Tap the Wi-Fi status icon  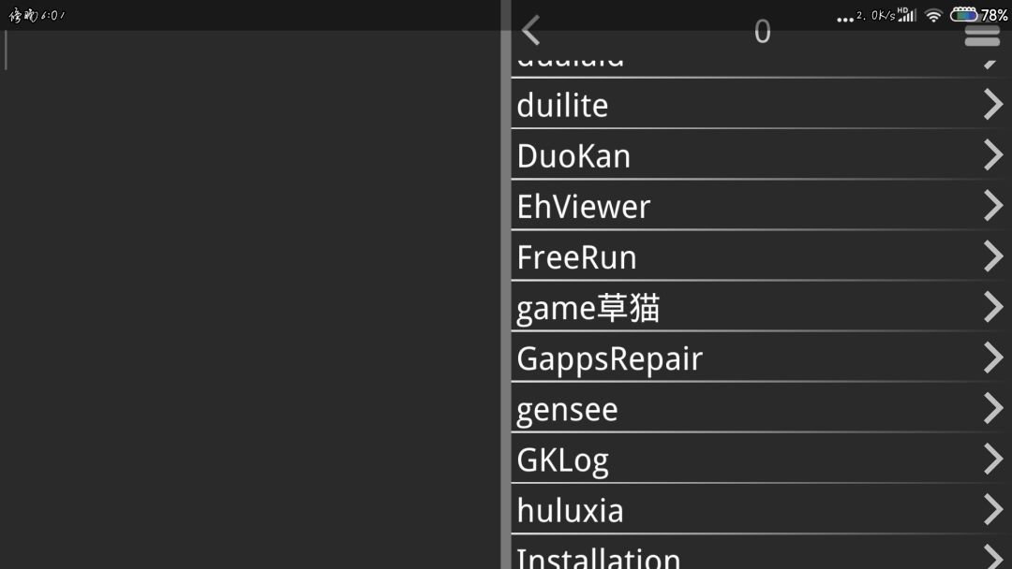click(x=933, y=15)
